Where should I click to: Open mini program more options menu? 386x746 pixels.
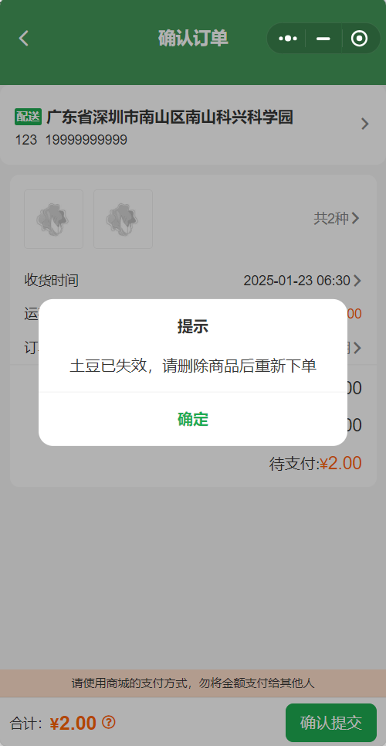pyautogui.click(x=288, y=38)
